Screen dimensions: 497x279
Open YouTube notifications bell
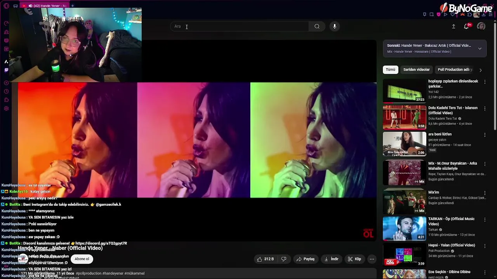[x=467, y=26]
